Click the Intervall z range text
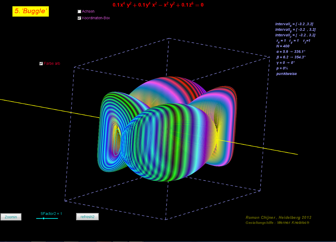Image resolution: width=336 pixels, height=242 pixels. point(295,35)
